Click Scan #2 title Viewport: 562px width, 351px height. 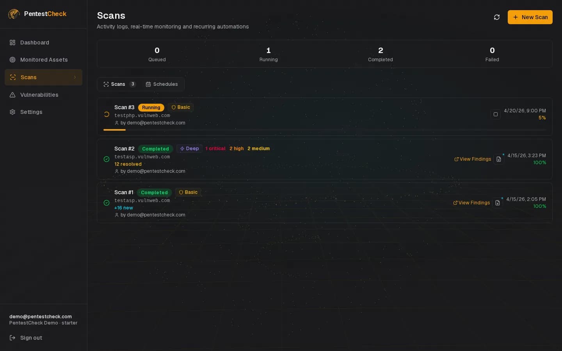click(124, 149)
